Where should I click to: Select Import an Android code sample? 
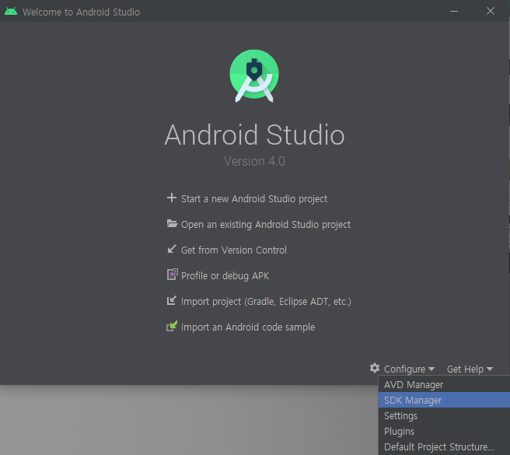248,327
